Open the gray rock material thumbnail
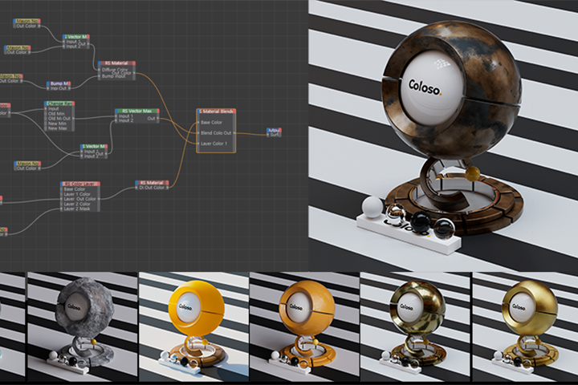This screenshot has width=578, height=385. pos(82,327)
